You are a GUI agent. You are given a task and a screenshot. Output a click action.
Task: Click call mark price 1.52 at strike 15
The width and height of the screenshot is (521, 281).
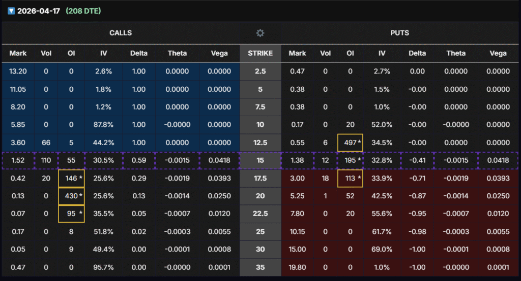pos(18,161)
